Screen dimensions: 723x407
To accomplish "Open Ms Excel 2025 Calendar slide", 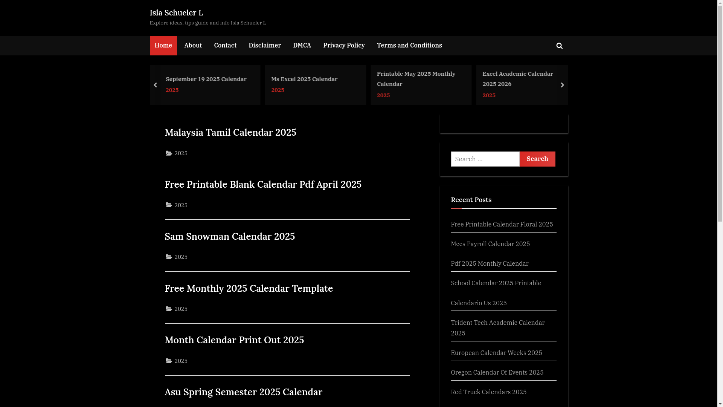I will tap(304, 79).
